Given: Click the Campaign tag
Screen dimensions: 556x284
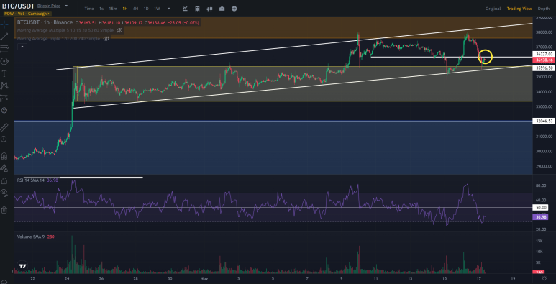Looking at the screenshot, I should click(37, 14).
